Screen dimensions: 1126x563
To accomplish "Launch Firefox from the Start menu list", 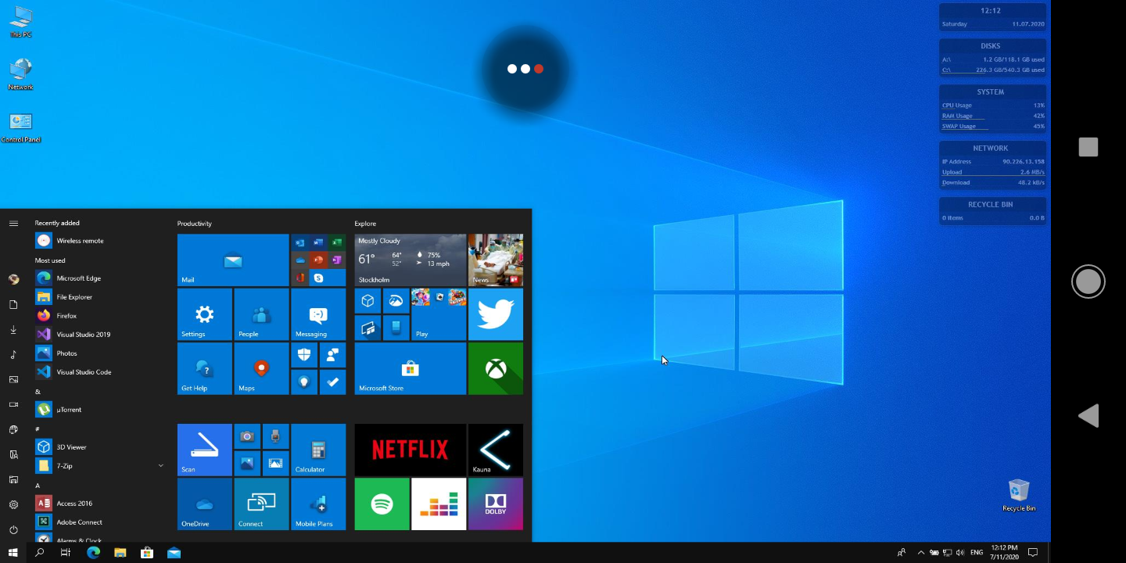I will click(x=100, y=316).
